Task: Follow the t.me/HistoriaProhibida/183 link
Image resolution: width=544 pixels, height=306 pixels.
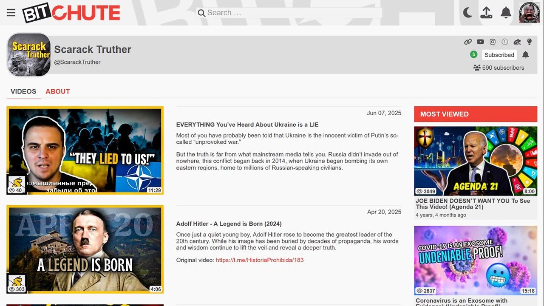Action: click(260, 260)
